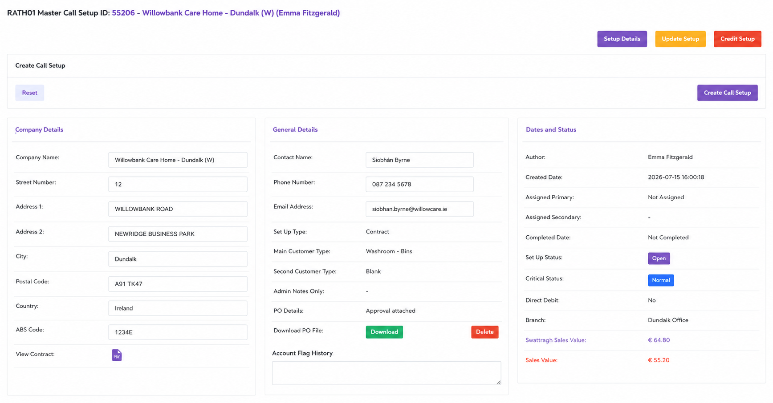This screenshot has height=403, width=773.
Task: Click the Contract set up type value
Action: 377,232
